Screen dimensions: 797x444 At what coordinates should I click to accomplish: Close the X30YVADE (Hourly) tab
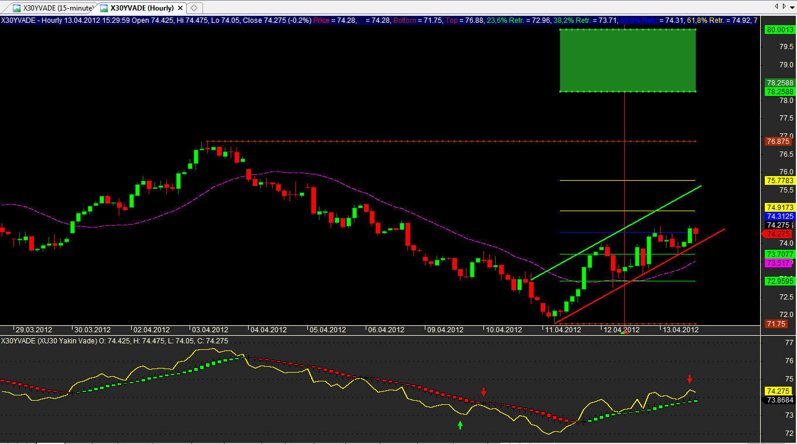180,8
